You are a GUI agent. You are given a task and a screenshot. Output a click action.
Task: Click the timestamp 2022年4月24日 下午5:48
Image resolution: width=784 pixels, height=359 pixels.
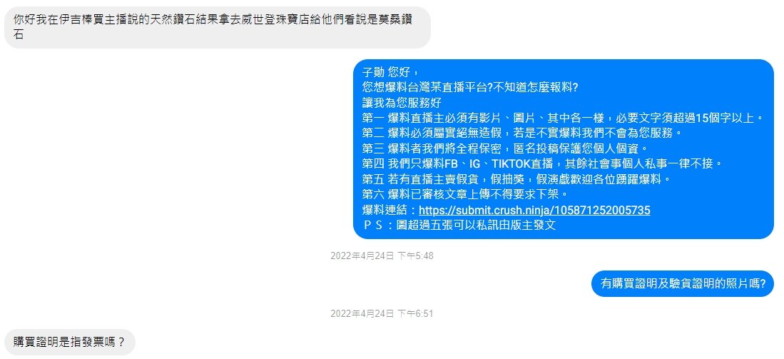[x=382, y=256]
